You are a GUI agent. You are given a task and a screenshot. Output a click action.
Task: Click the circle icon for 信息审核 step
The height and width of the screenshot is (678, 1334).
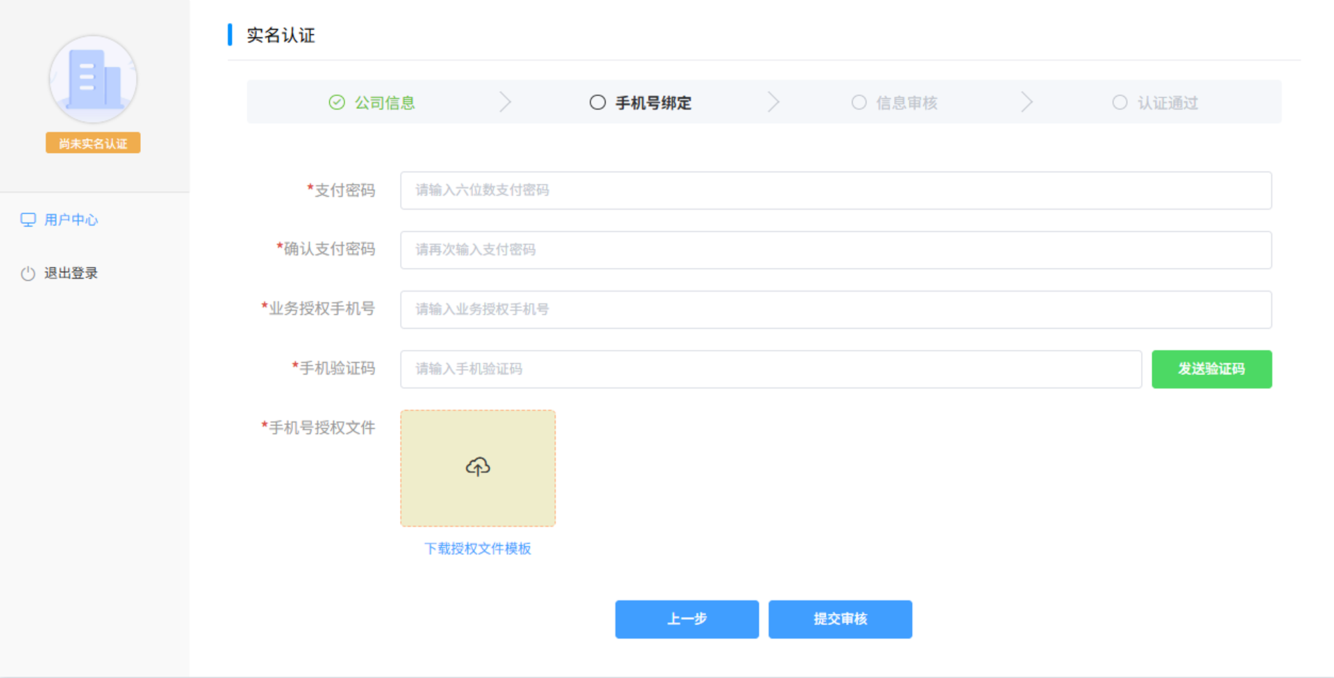click(859, 103)
